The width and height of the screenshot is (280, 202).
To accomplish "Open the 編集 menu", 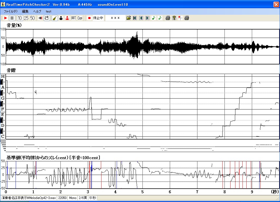I will 25,11.
